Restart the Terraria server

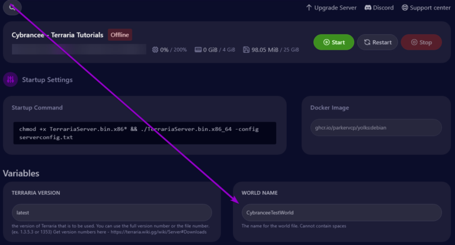tap(377, 43)
